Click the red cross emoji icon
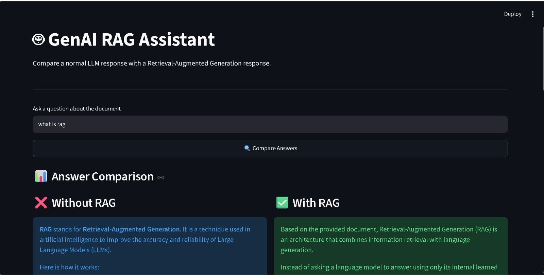Screen dimensions: 544x276 (41, 203)
